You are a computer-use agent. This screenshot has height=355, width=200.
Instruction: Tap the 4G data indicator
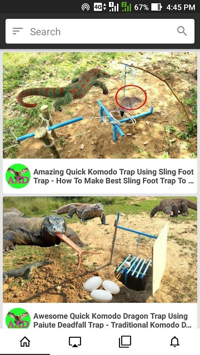click(x=100, y=7)
